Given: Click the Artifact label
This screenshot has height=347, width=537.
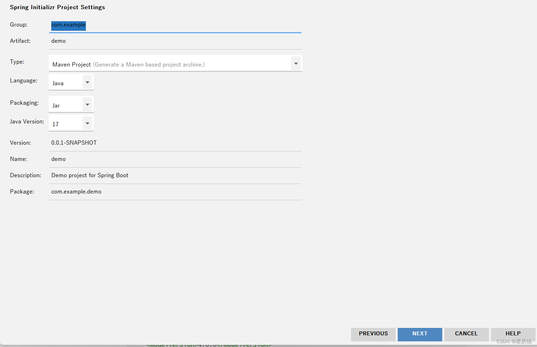Looking at the screenshot, I should [20, 41].
